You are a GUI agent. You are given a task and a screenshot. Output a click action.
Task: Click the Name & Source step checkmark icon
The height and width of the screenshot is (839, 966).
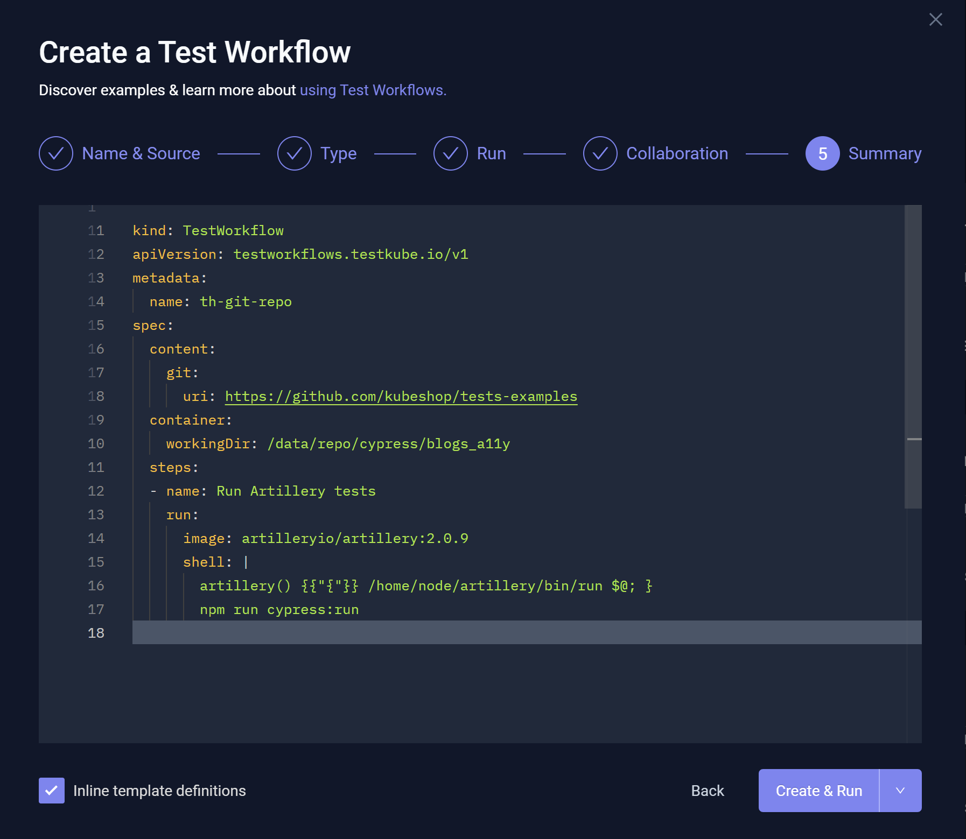tap(56, 153)
